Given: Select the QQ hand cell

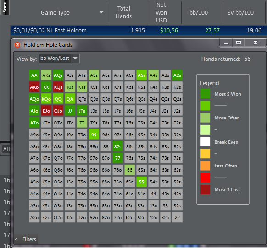Looking at the screenshot, I should [58, 99].
